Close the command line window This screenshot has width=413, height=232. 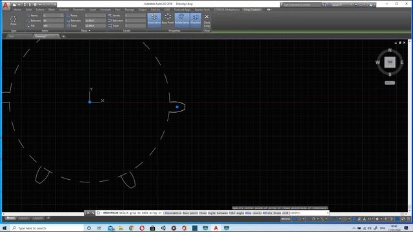(x=88, y=213)
